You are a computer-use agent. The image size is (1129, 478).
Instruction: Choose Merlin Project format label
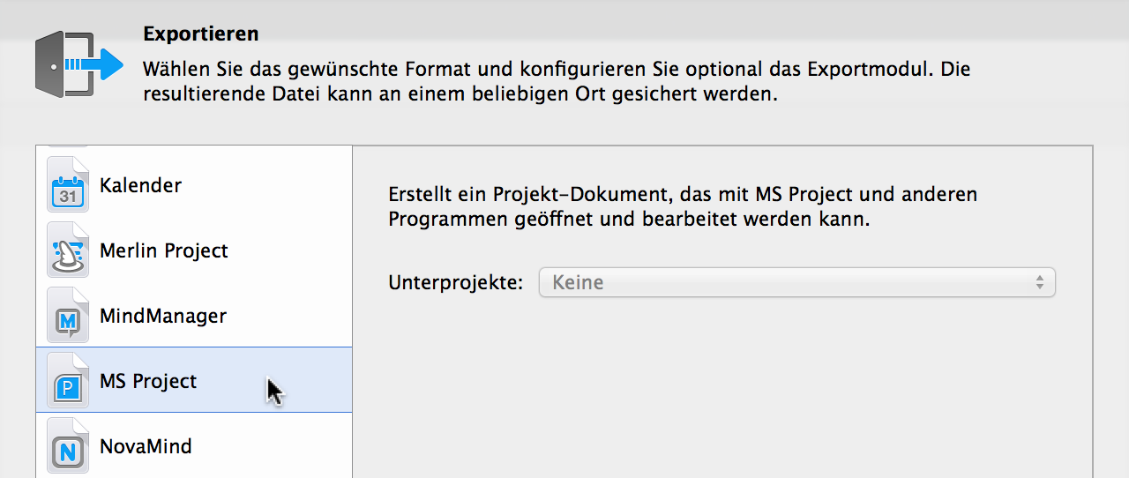click(164, 250)
